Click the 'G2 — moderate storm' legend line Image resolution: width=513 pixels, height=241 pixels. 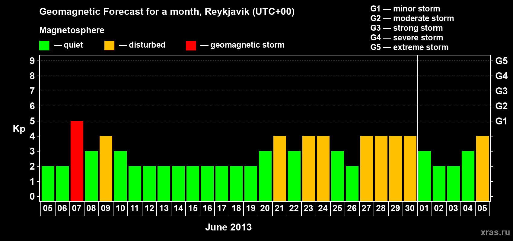(x=412, y=18)
